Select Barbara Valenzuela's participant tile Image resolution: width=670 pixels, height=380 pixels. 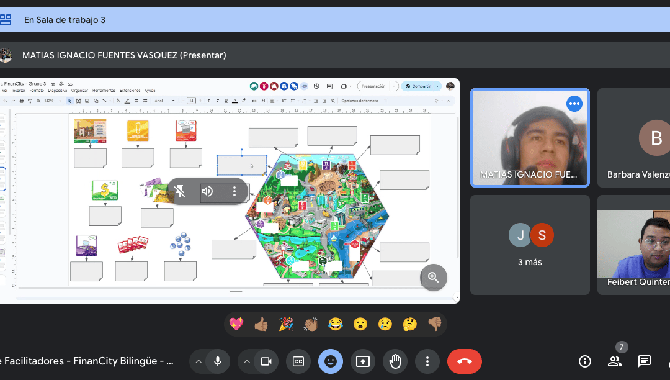tap(633, 138)
